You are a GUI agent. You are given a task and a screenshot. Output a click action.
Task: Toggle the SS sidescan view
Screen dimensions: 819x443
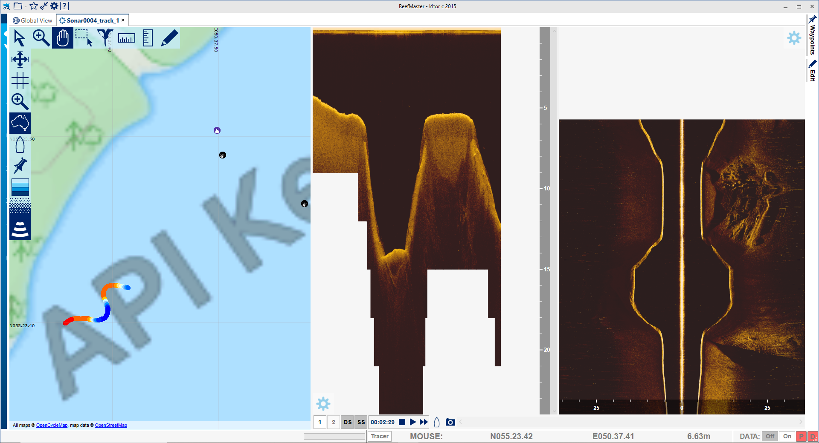[x=361, y=422]
